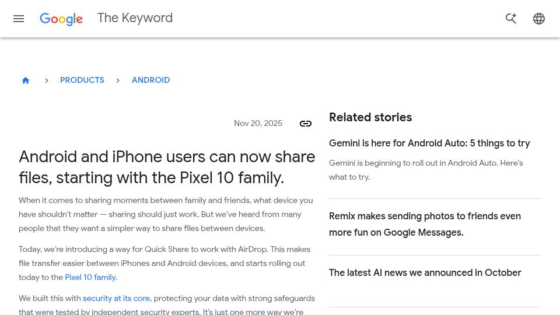Open the hamburger navigation menu

19,19
